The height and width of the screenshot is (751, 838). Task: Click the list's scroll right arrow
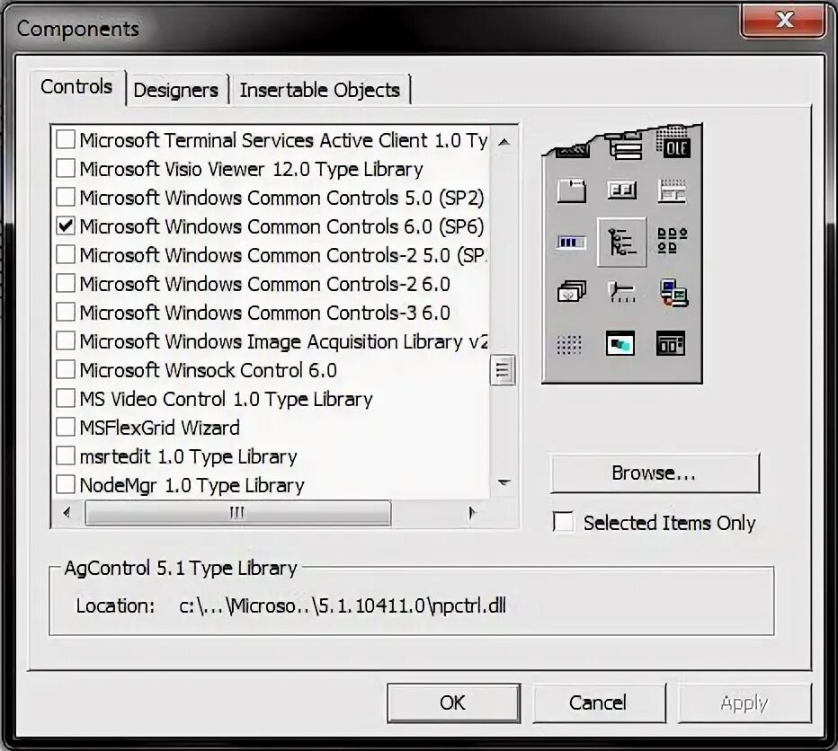point(471,513)
